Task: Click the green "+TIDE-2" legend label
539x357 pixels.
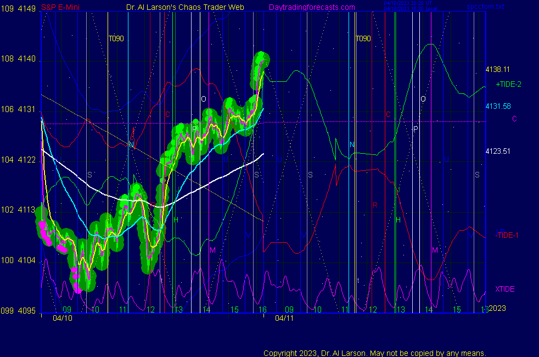Action: click(x=508, y=84)
